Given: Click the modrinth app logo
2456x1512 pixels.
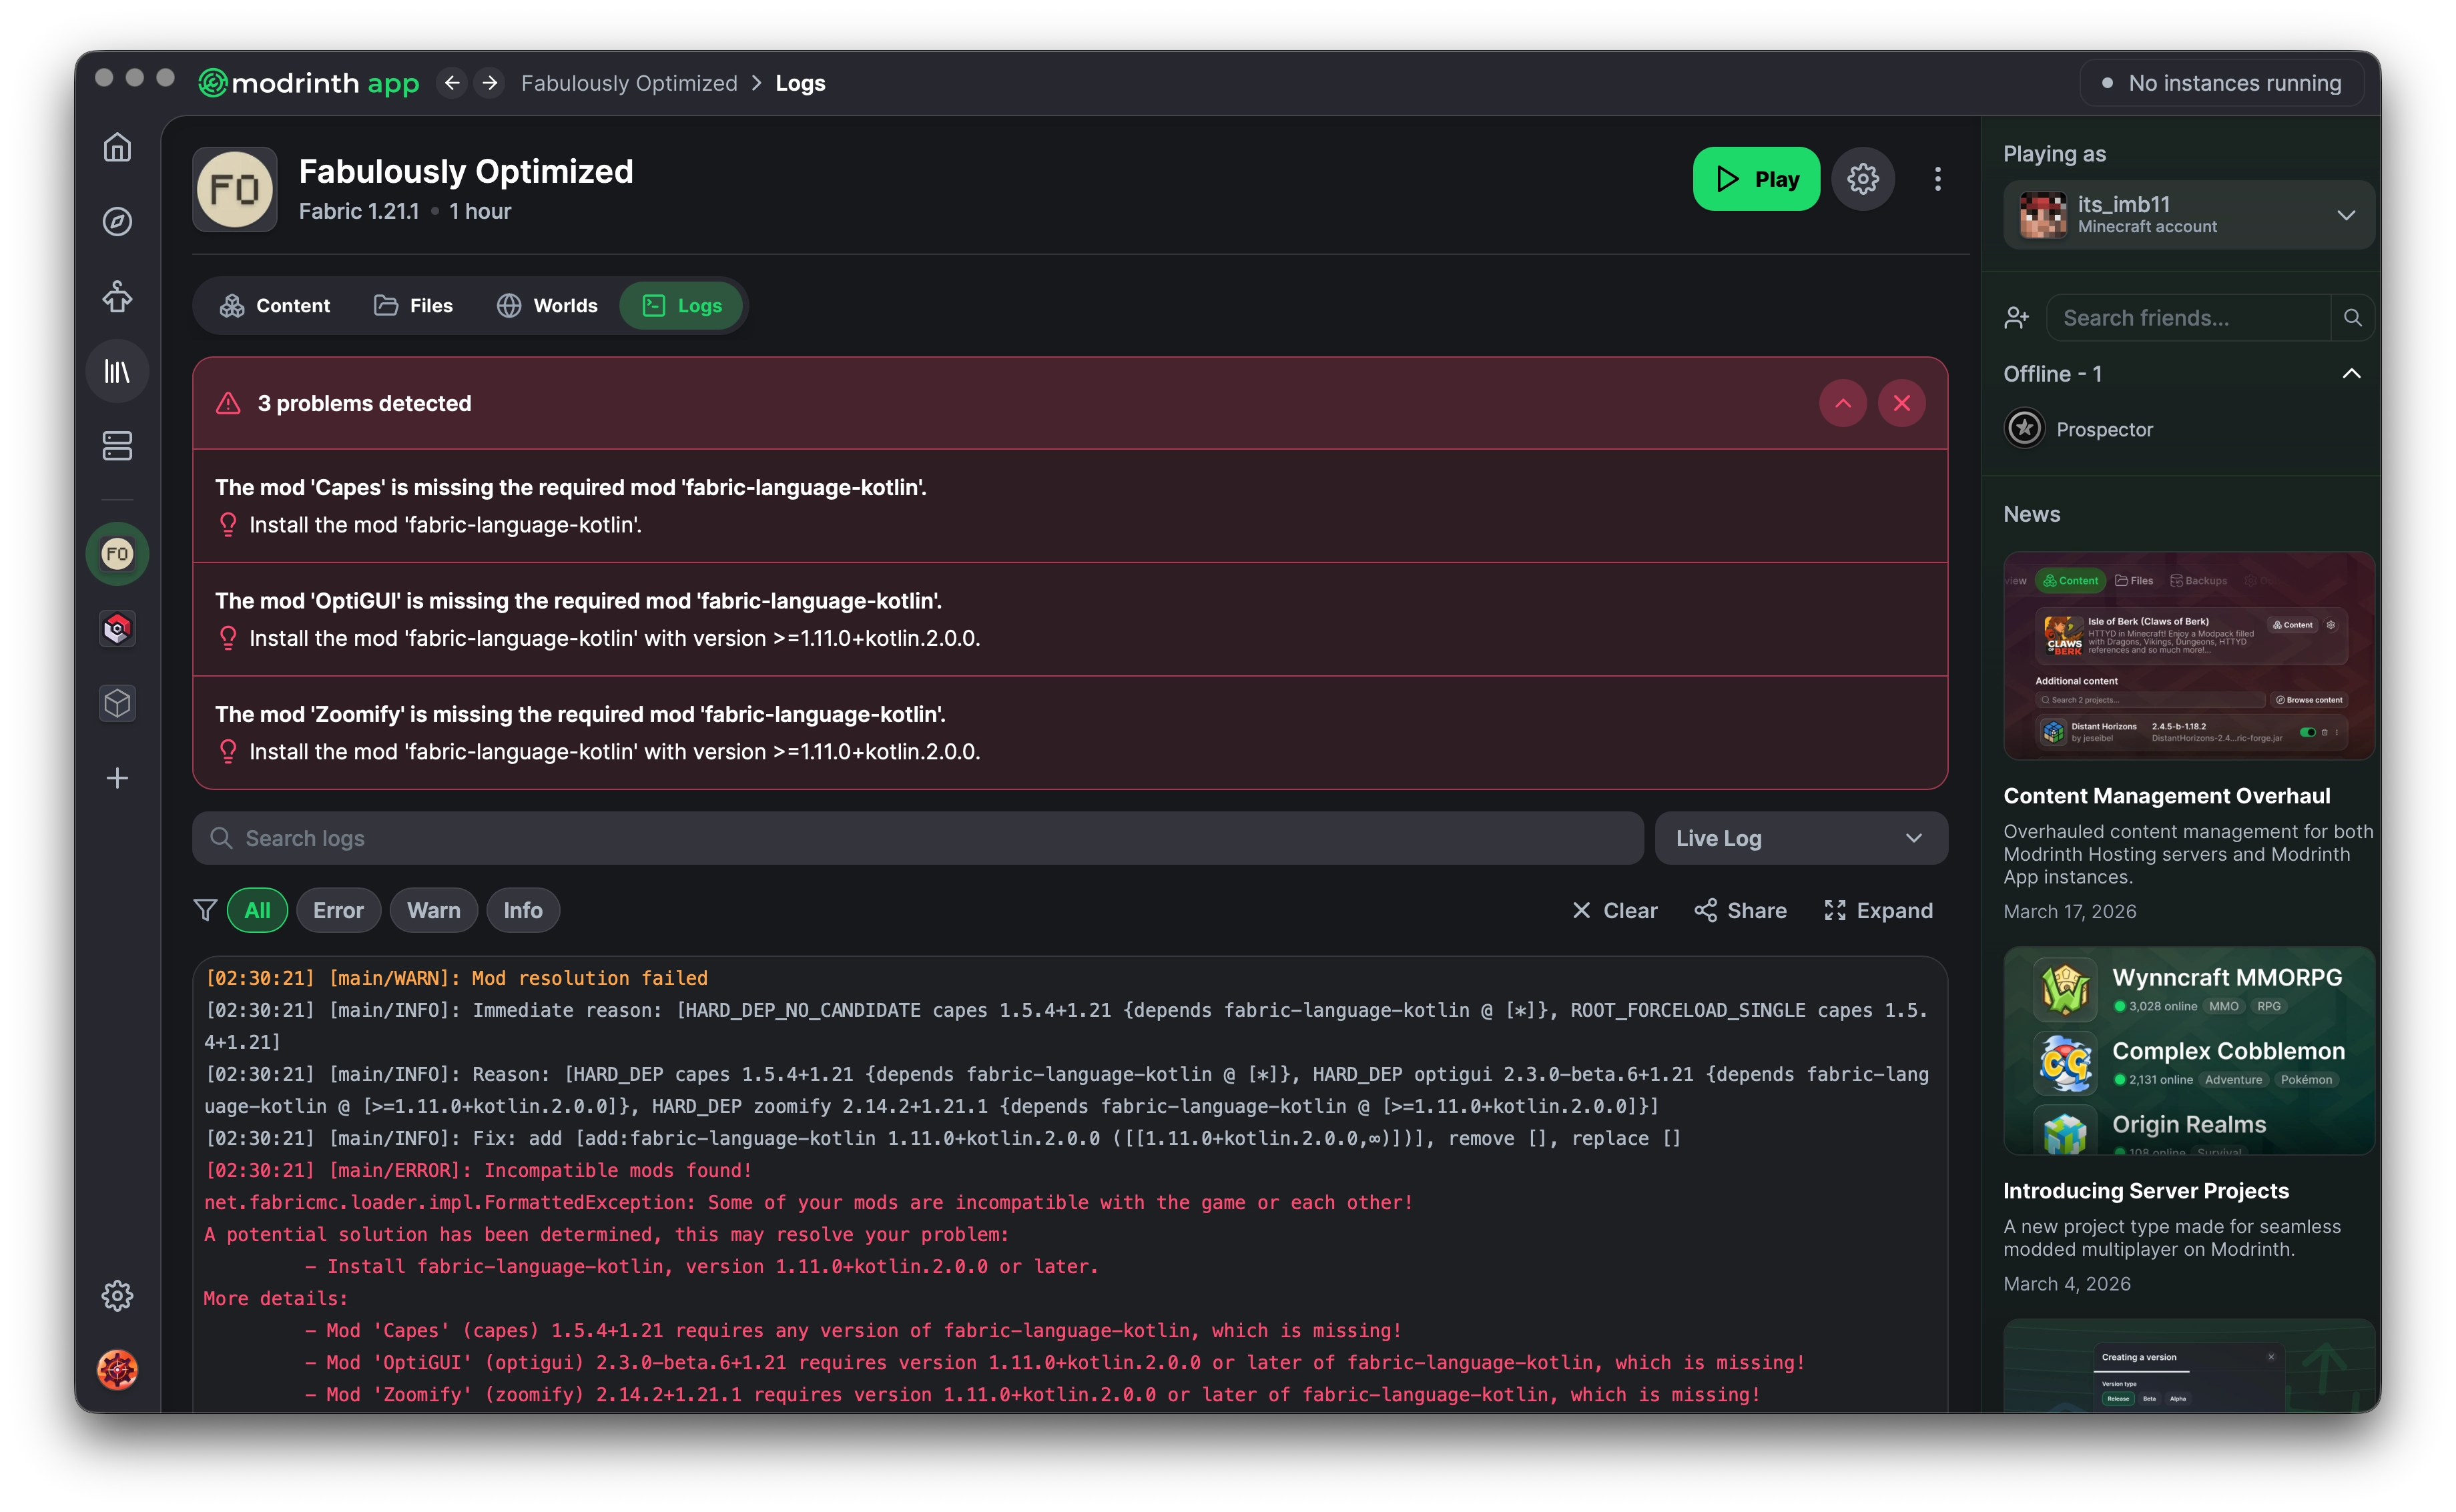Looking at the screenshot, I should (x=309, y=83).
